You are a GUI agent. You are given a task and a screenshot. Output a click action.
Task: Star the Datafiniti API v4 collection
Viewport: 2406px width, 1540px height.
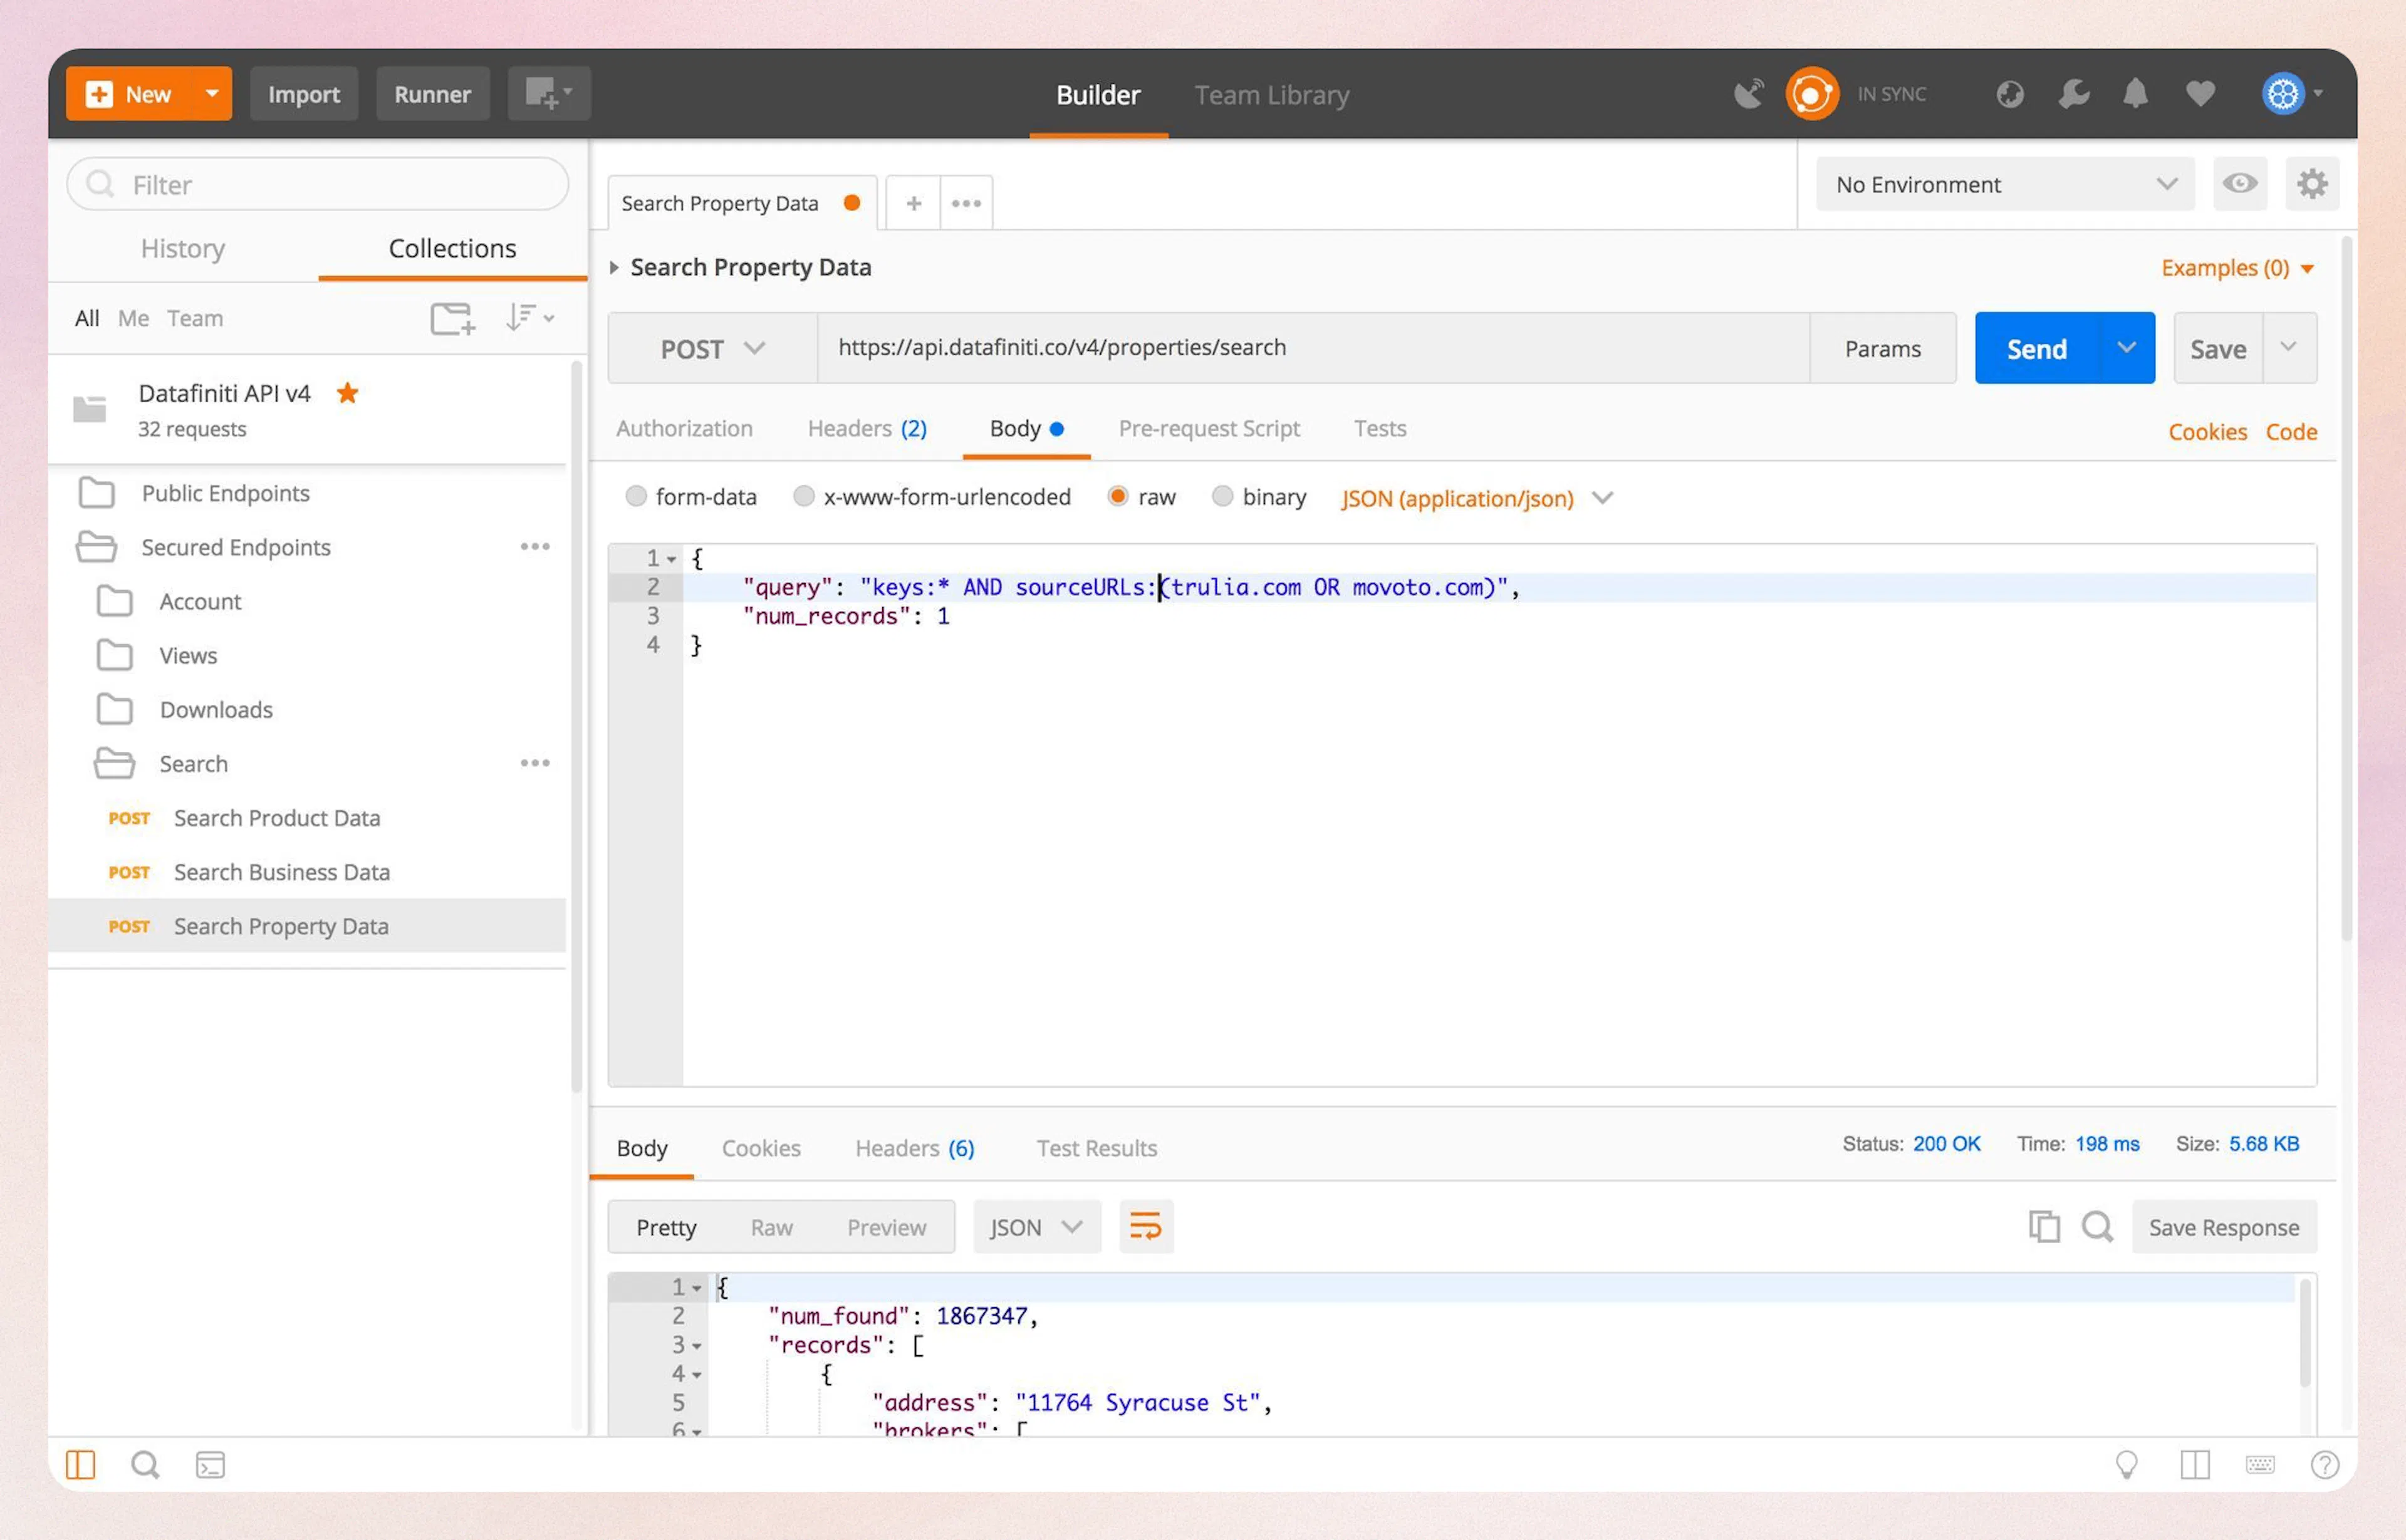coord(347,393)
